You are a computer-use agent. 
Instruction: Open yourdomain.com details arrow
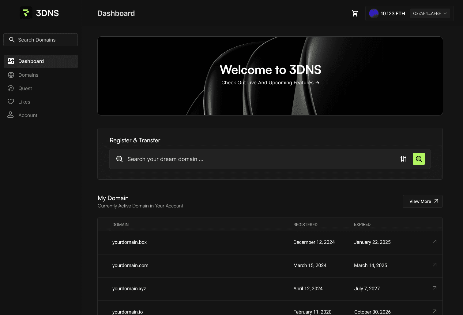click(435, 265)
